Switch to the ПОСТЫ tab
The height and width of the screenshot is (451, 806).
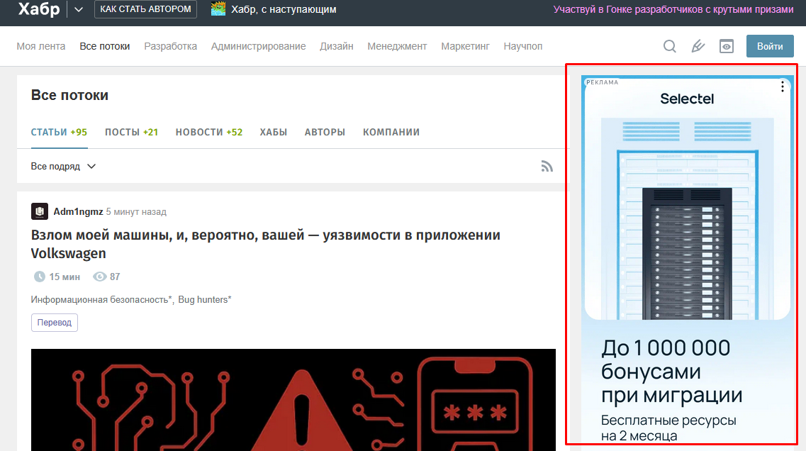pyautogui.click(x=131, y=132)
